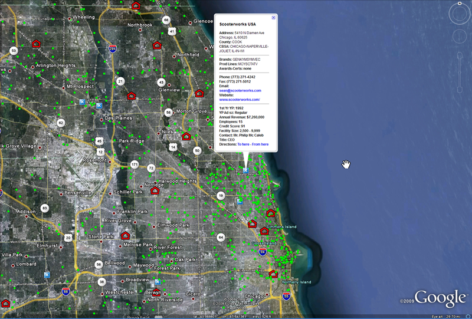Click the Glencoe city label
The height and width of the screenshot is (319, 472).
click(203, 21)
